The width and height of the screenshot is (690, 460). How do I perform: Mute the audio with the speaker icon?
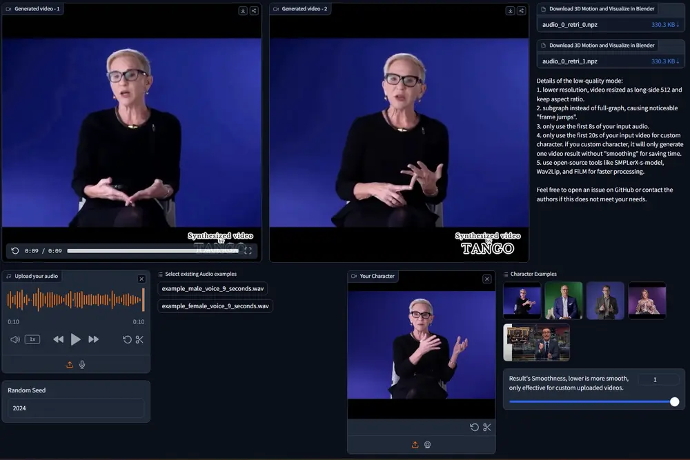click(15, 339)
